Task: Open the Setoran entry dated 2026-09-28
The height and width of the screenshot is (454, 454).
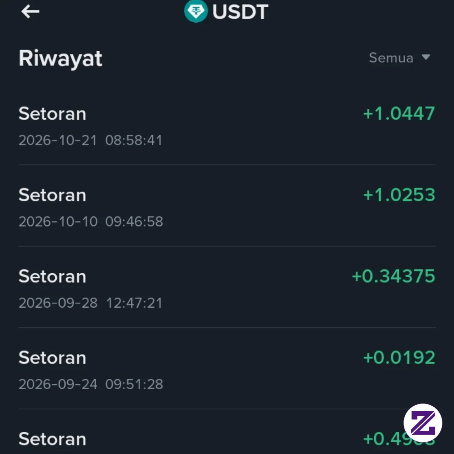Action: 227,287
